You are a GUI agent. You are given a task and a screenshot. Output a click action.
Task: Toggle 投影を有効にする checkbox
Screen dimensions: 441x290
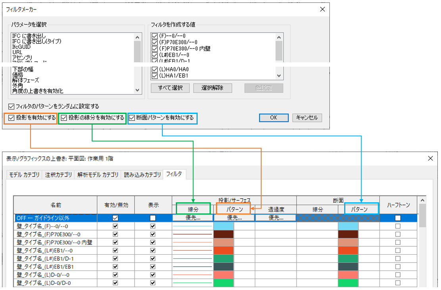tap(11, 118)
